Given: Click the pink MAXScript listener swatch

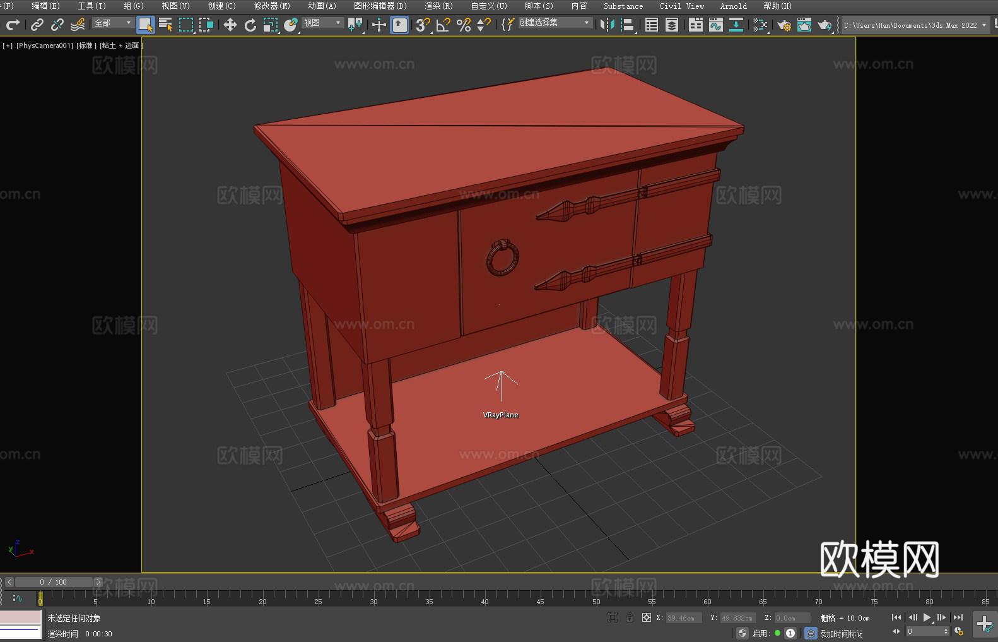Looking at the screenshot, I should point(20,617).
